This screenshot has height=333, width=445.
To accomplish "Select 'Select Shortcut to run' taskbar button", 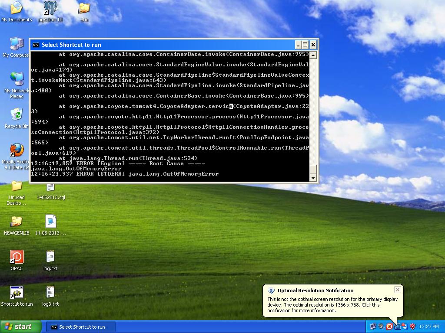I will [x=81, y=327].
